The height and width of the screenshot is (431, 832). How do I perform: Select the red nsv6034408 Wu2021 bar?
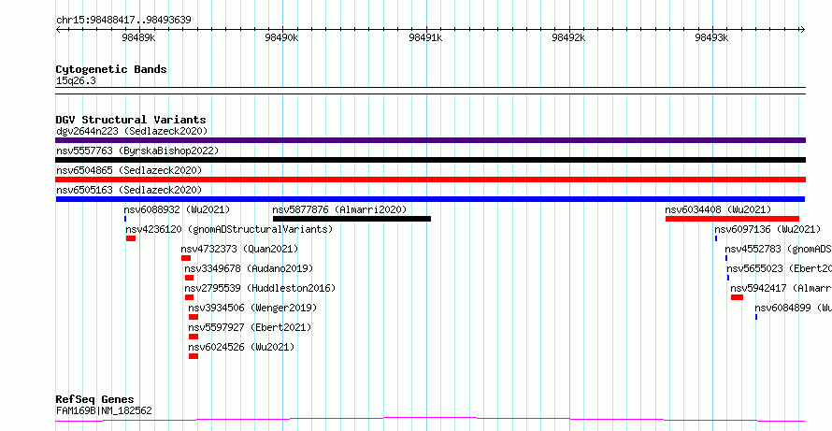pos(732,219)
